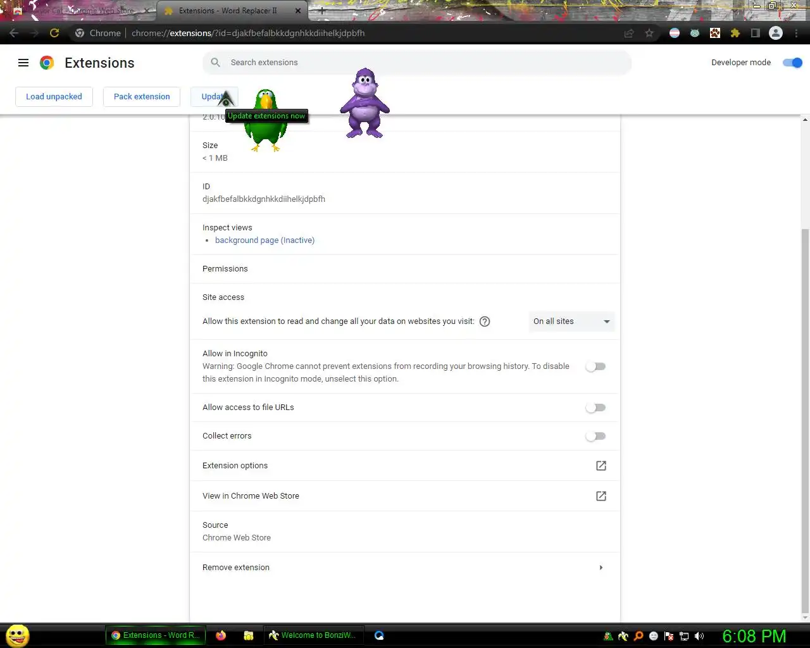Click the share page icon in address bar
This screenshot has height=648, width=810.
click(629, 33)
